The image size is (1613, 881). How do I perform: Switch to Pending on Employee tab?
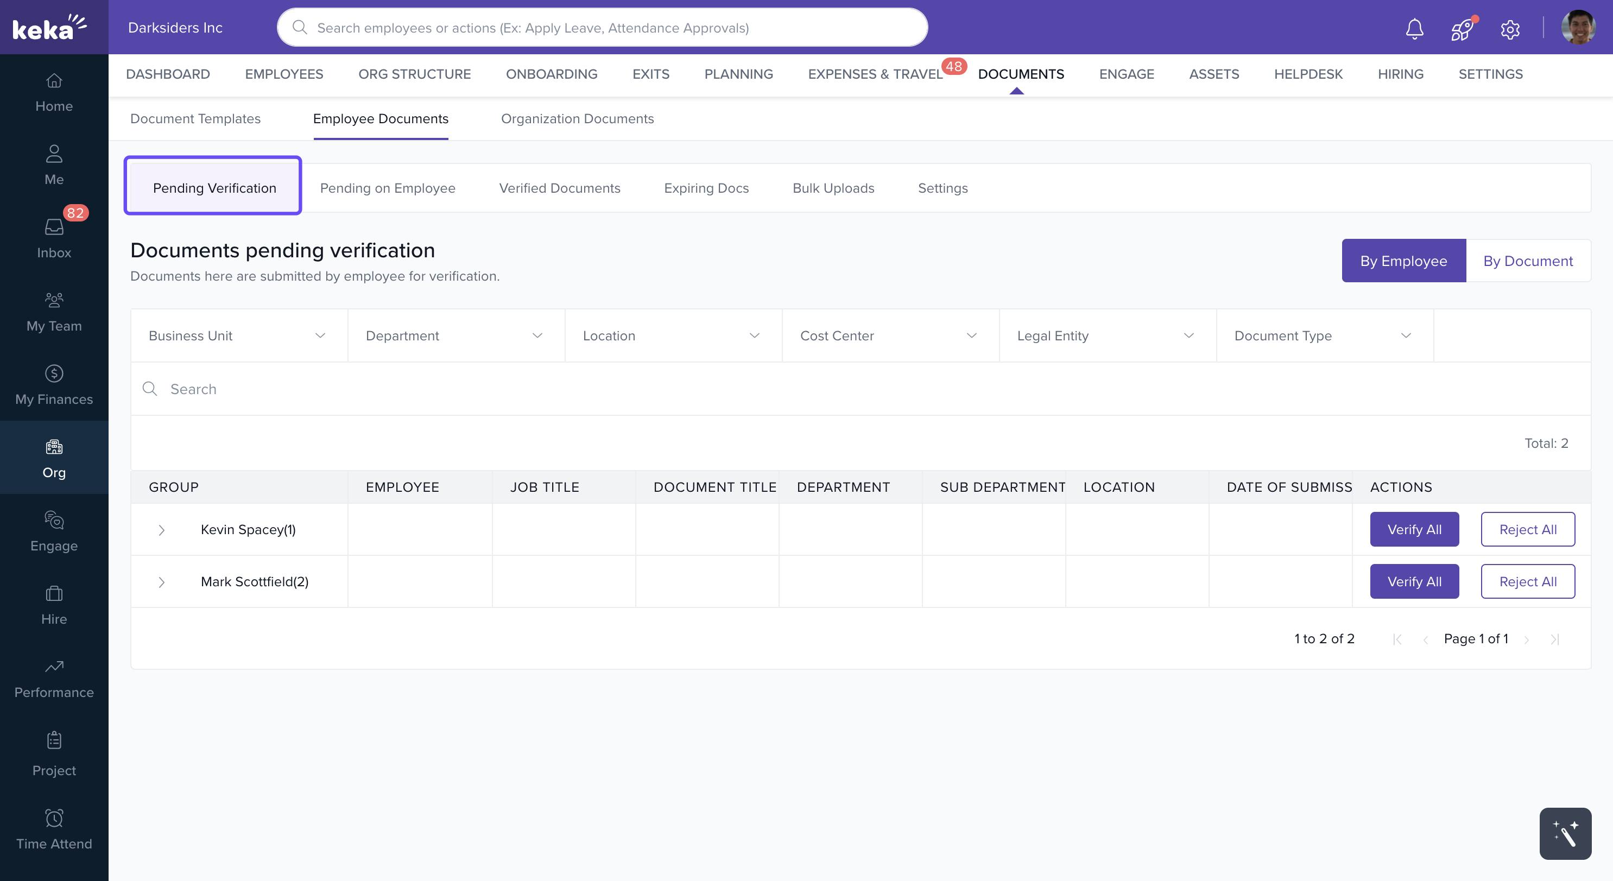387,188
